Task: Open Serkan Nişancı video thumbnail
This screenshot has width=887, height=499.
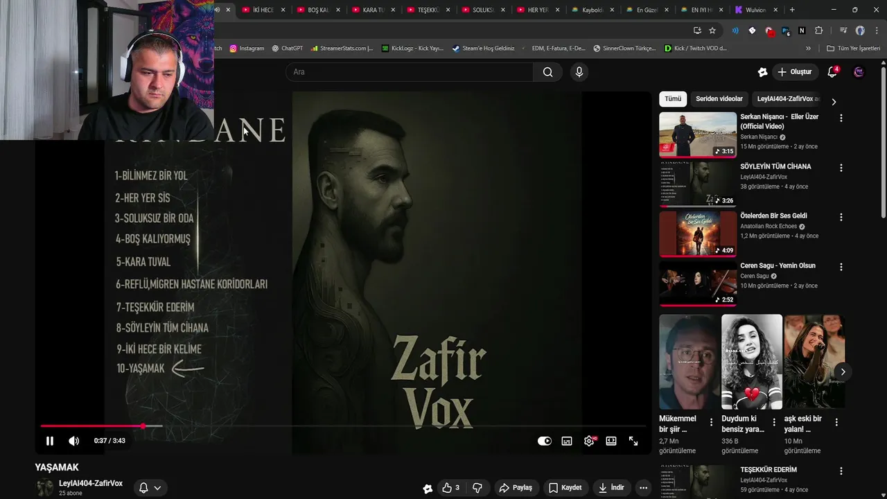Action: pyautogui.click(x=698, y=134)
